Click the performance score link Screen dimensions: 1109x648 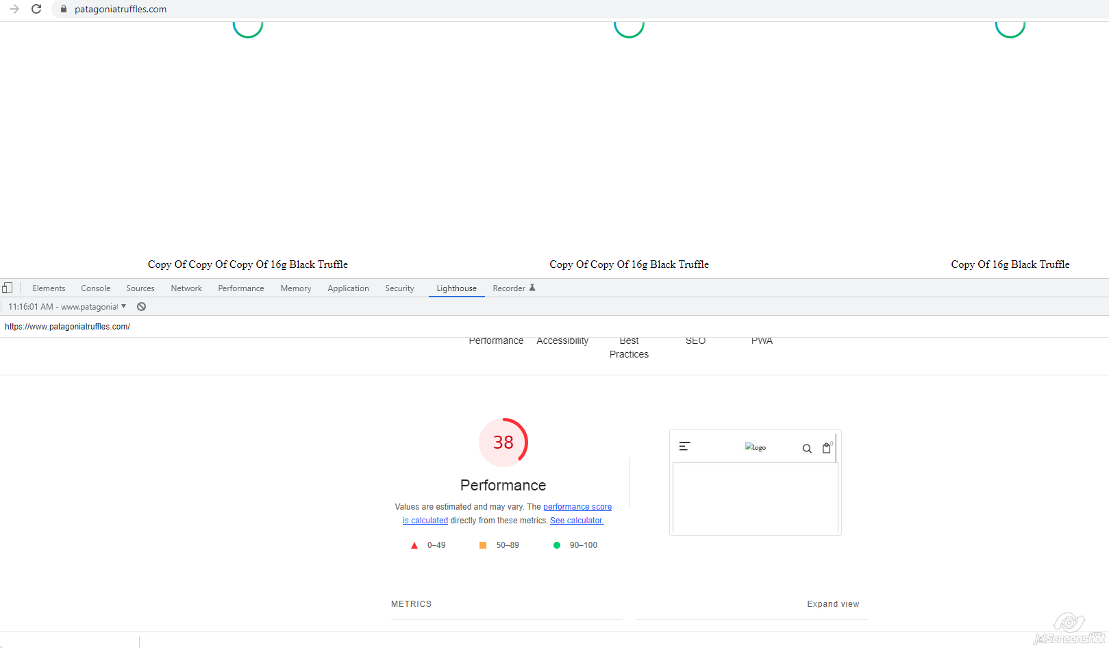click(x=577, y=507)
